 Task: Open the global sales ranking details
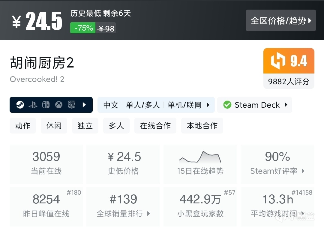(x=123, y=206)
